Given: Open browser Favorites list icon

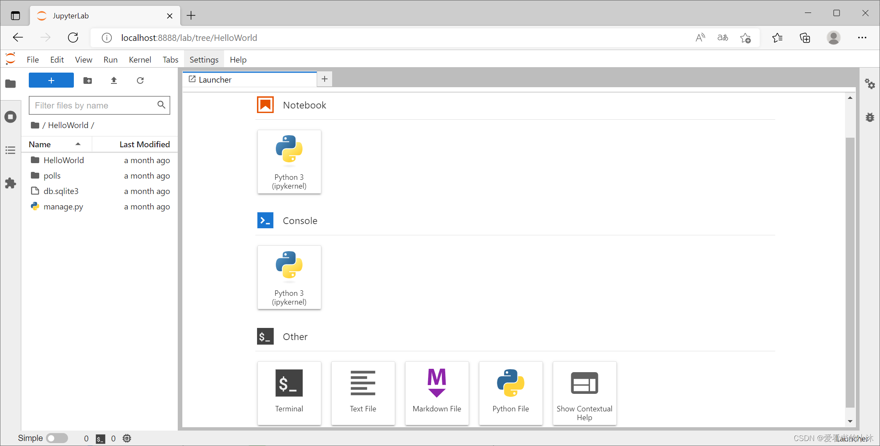Looking at the screenshot, I should click(777, 38).
